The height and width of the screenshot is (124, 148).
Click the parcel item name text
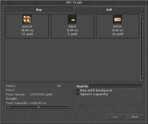coord(27,26)
